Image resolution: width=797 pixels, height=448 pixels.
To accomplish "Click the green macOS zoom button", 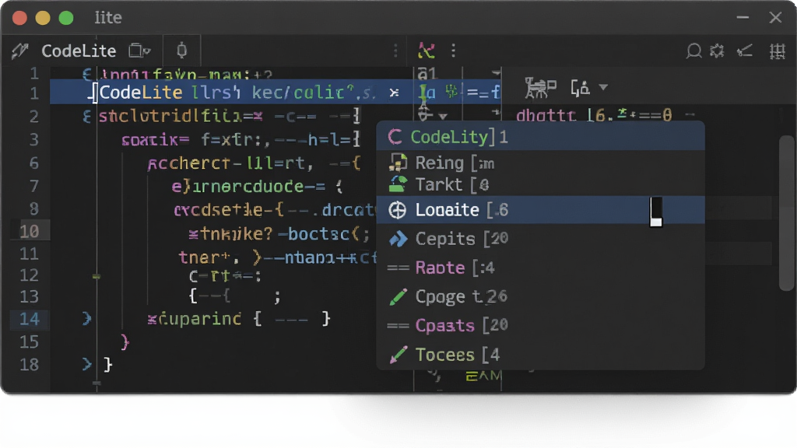I will tap(66, 19).
